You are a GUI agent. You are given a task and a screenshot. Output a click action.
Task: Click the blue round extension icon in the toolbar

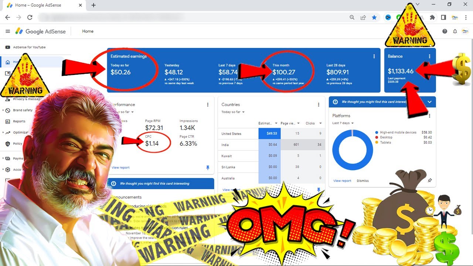[x=388, y=17]
